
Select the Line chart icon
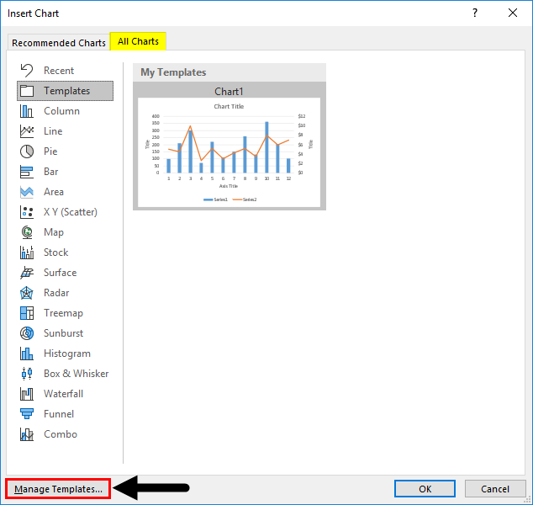[x=27, y=131]
